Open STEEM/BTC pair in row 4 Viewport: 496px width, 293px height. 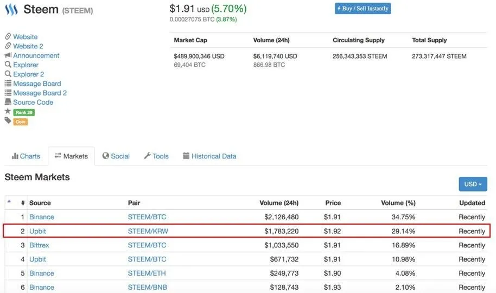[x=147, y=259]
